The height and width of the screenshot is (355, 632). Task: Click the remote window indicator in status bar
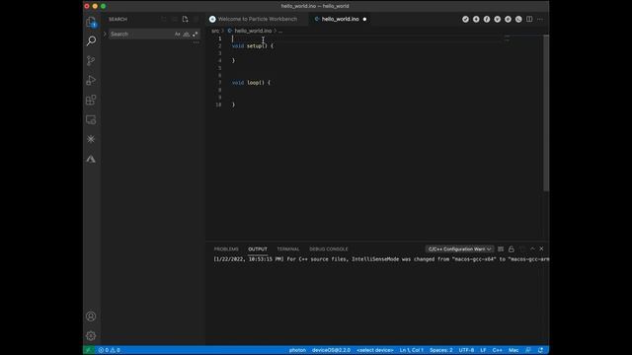(88, 350)
